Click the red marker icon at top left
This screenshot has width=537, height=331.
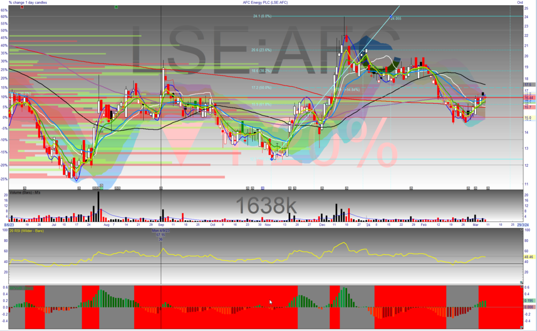click(x=23, y=7)
